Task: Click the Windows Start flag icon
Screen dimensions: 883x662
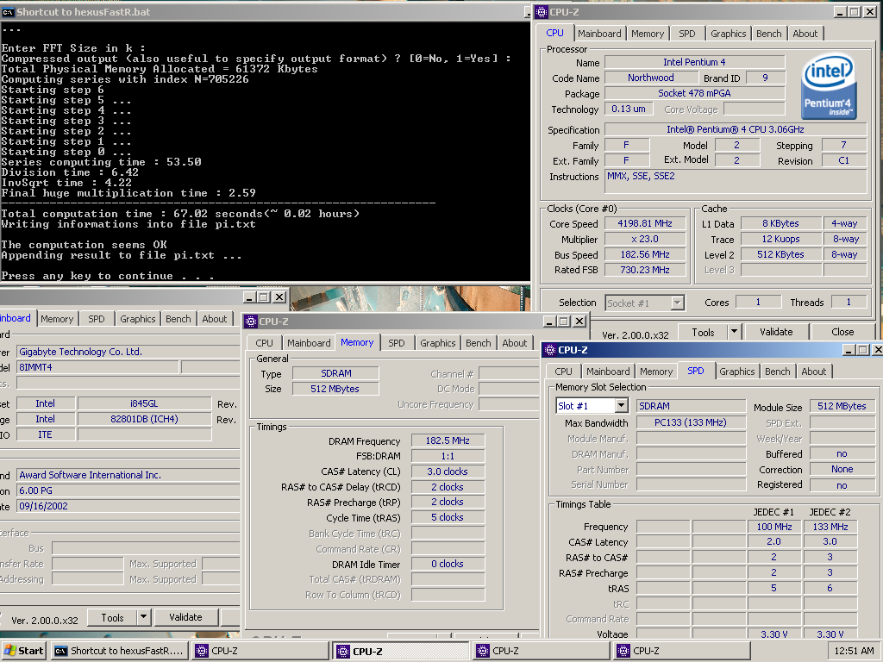Action: coord(9,651)
